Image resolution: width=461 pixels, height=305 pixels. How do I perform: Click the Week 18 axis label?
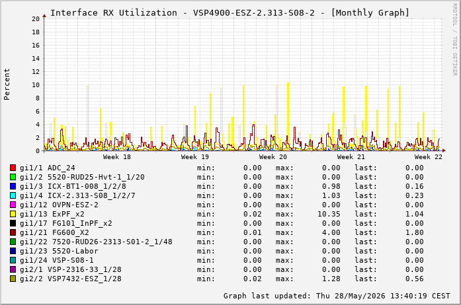point(116,157)
